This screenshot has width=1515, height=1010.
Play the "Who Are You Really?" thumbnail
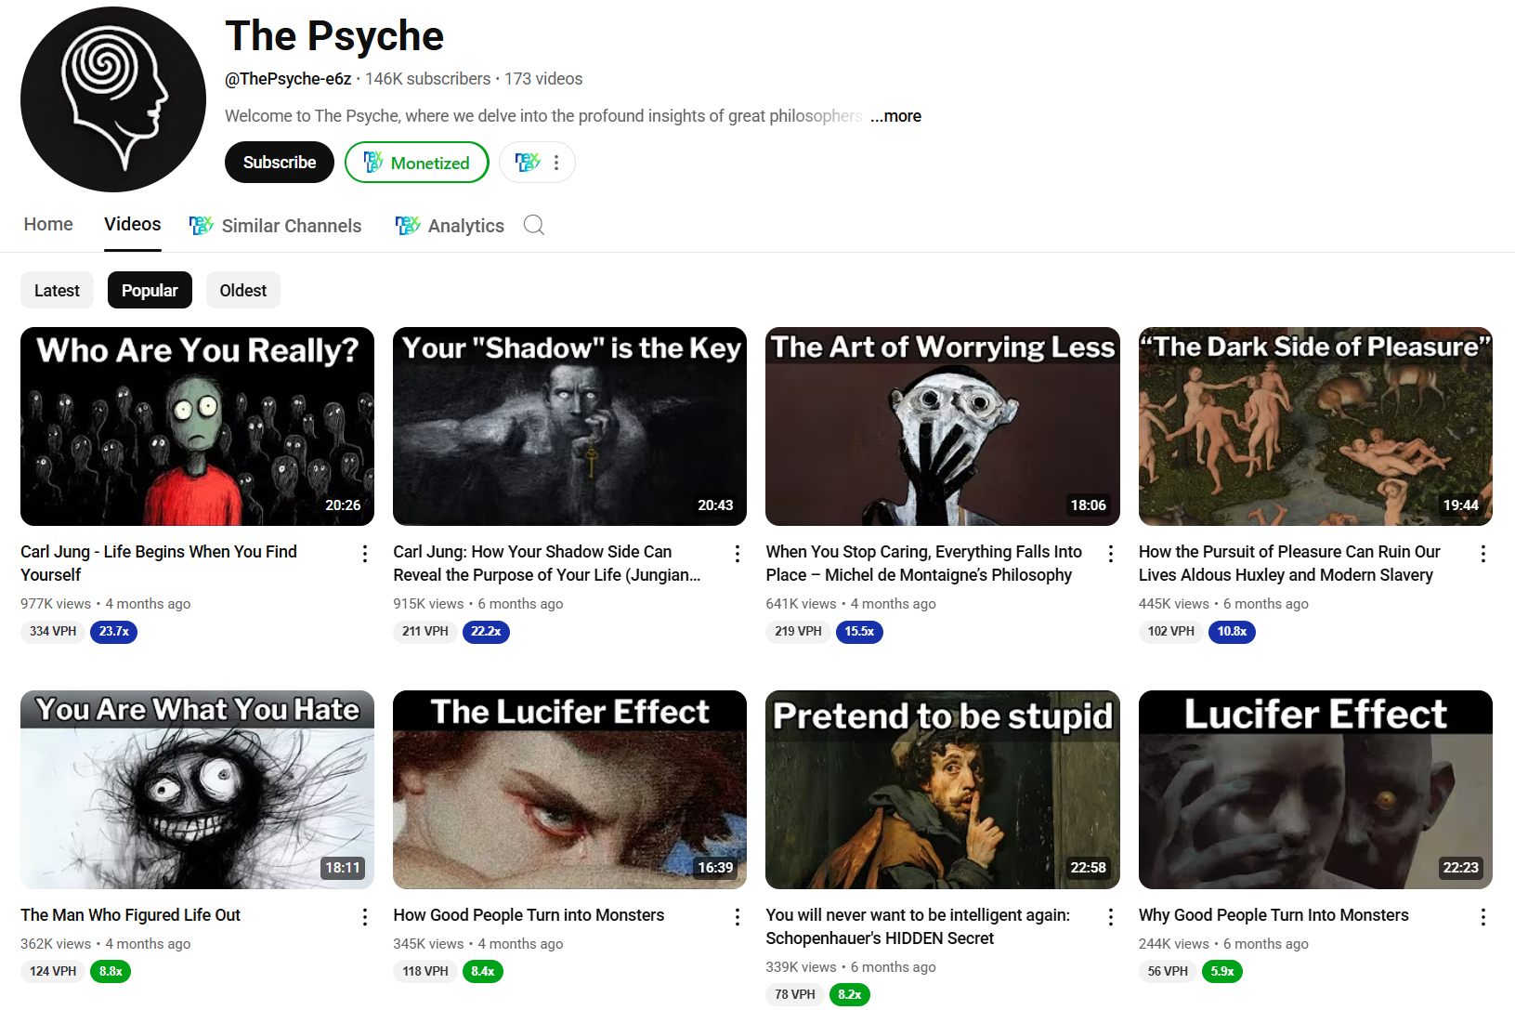[197, 426]
